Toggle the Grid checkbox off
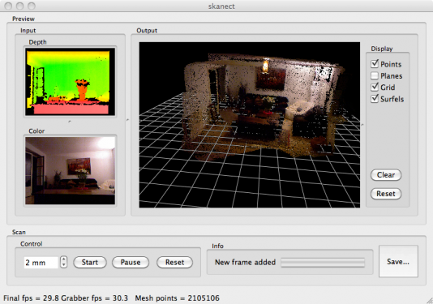 pos(375,88)
